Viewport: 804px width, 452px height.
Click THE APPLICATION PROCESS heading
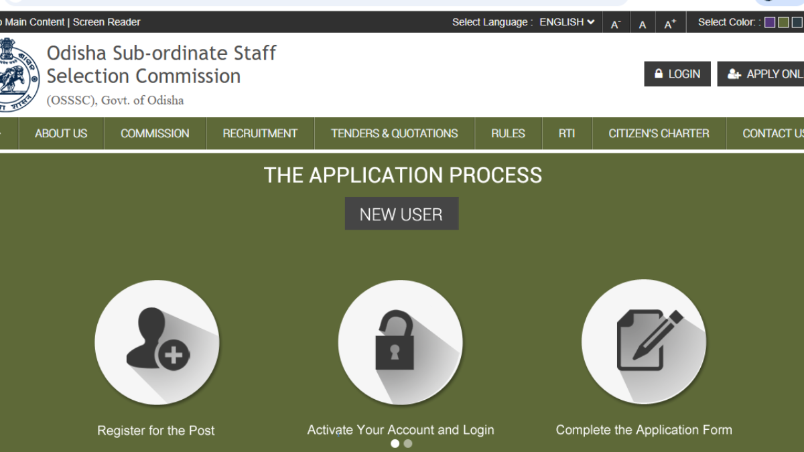tap(403, 175)
